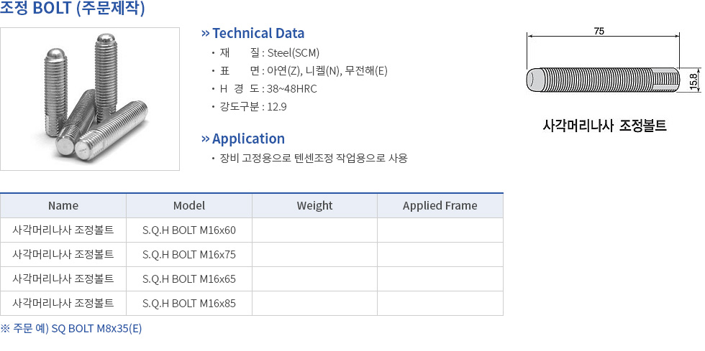The width and height of the screenshot is (705, 351).
Task: Click the Applied Frame column header
Action: [440, 205]
